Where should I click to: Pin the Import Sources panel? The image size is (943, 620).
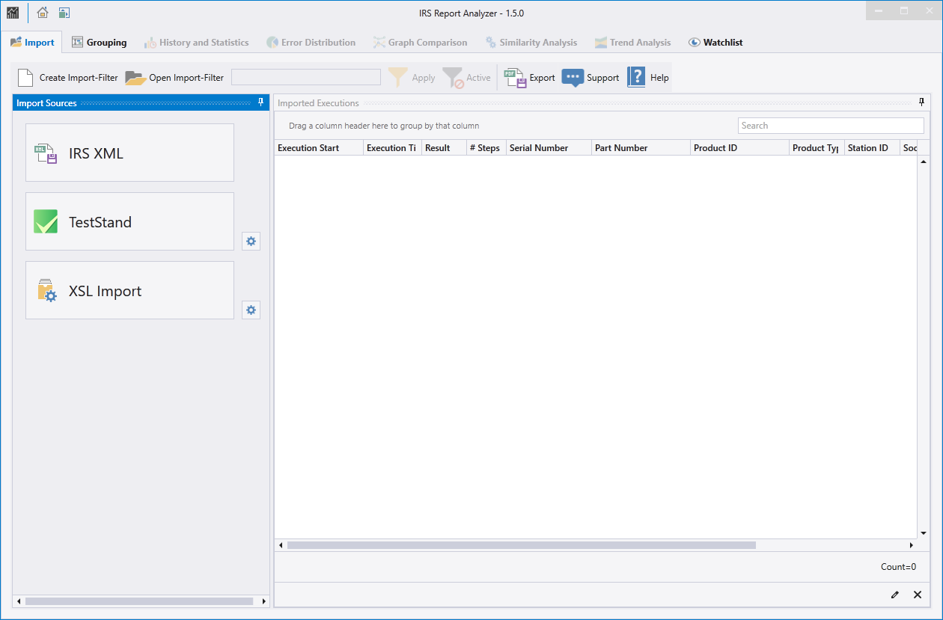261,102
